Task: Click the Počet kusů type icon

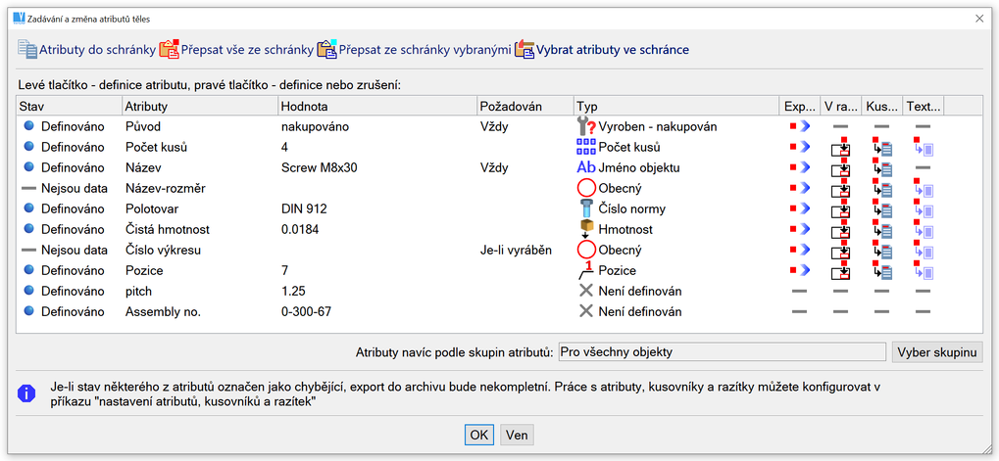Action: click(x=585, y=147)
